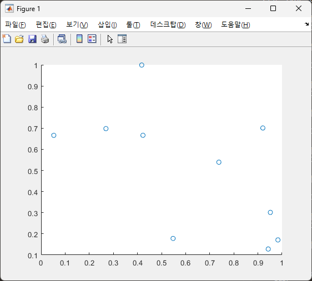This screenshot has width=312, height=281.
Task: Insert a colorbar from the toolbar
Action: pos(79,39)
